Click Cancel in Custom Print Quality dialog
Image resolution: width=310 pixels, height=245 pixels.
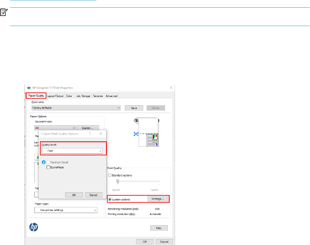94,195
